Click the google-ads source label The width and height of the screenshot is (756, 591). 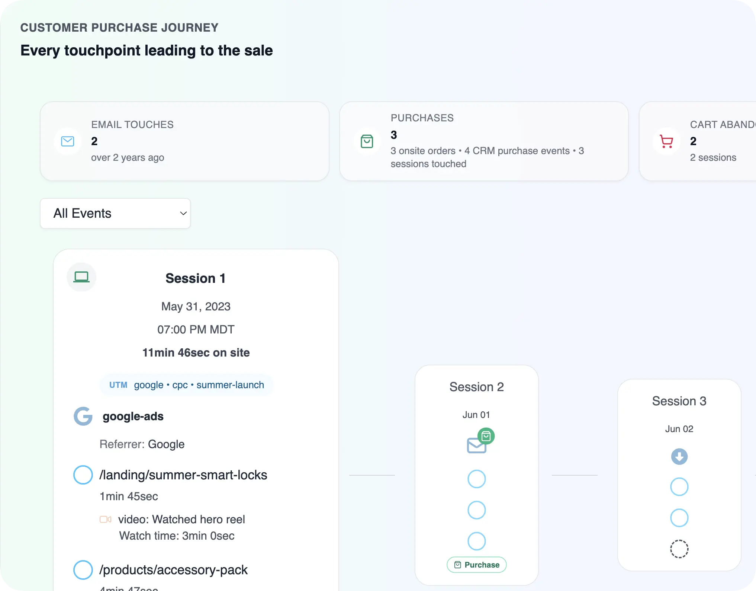(133, 416)
